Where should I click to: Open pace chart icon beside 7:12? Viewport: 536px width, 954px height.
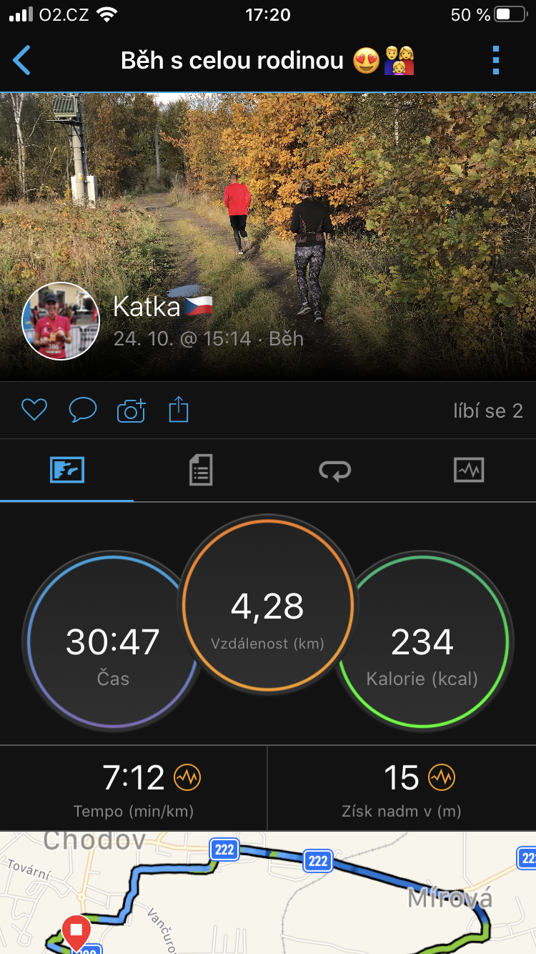[x=188, y=777]
